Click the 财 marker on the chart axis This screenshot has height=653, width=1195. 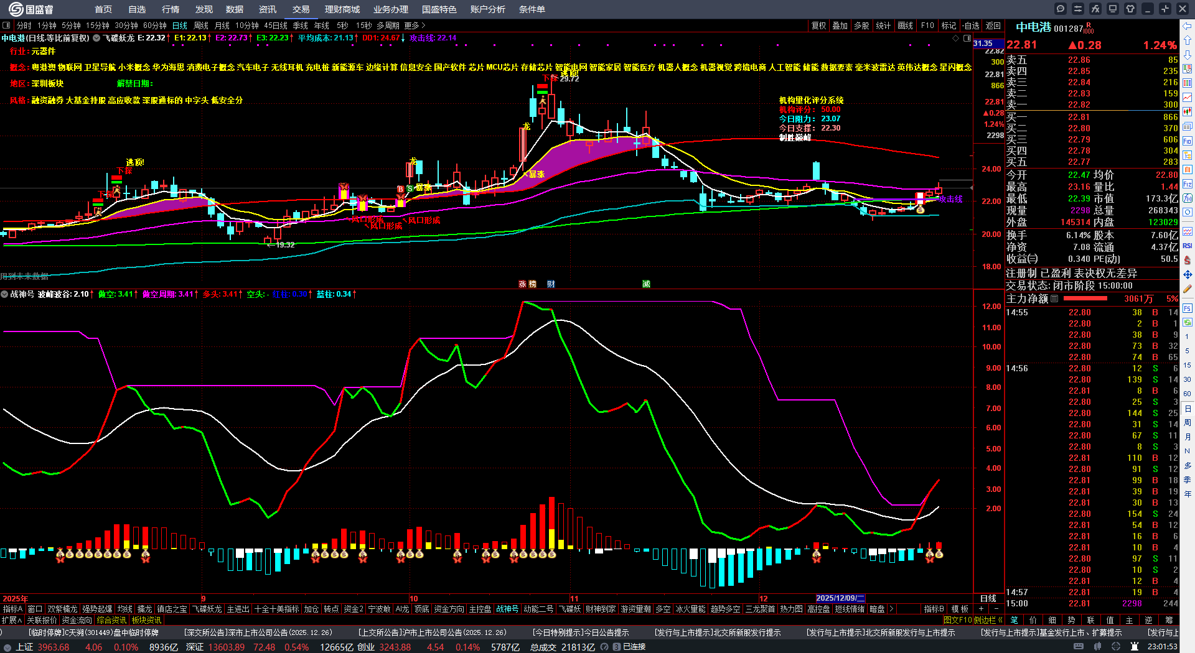pos(551,284)
